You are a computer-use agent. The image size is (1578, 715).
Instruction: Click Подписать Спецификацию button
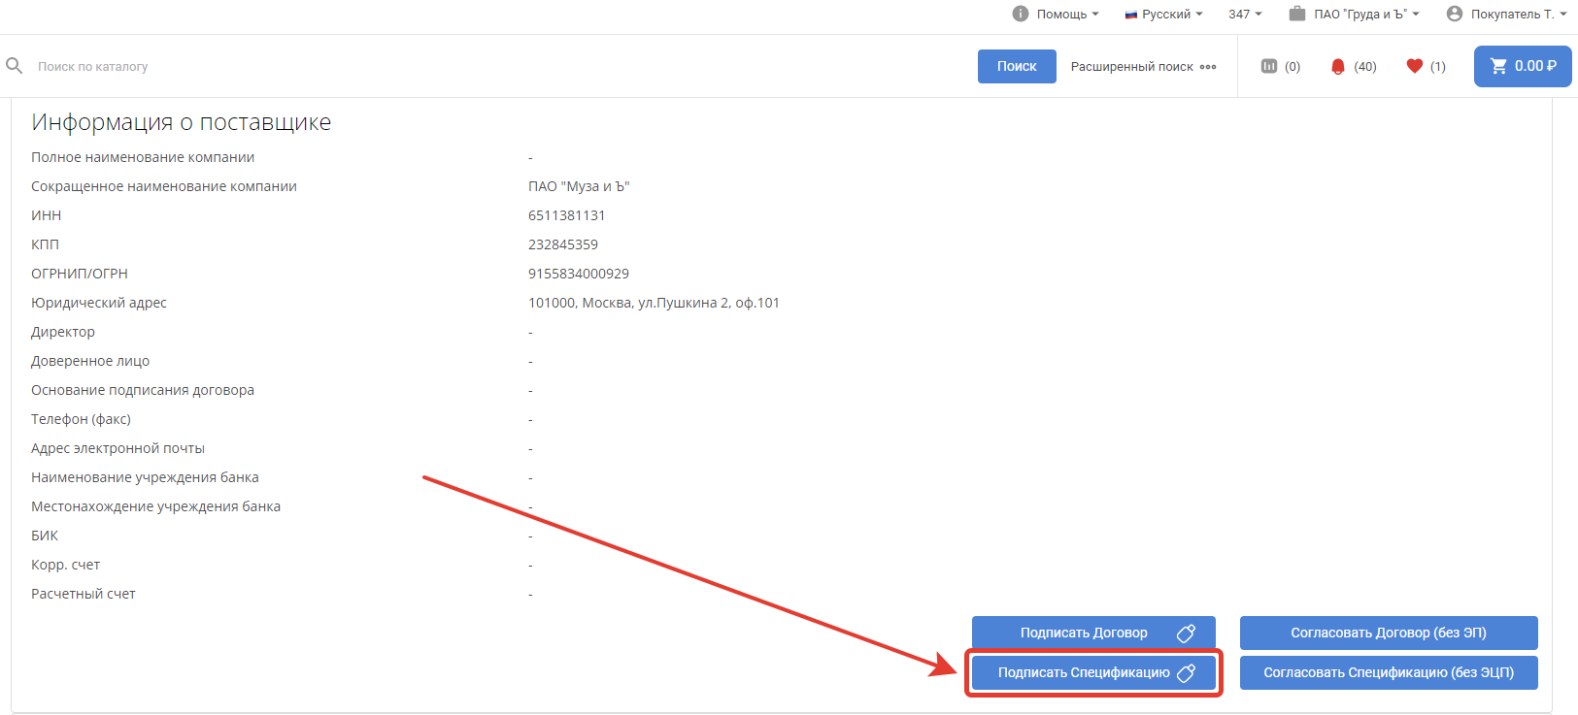point(1084,672)
